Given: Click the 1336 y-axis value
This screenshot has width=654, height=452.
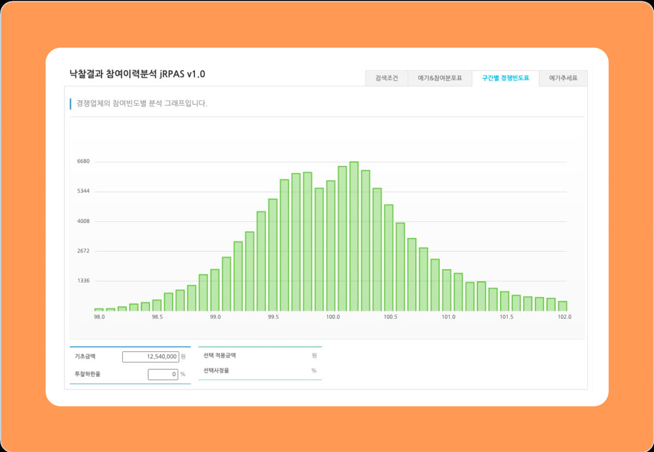Looking at the screenshot, I should pos(84,281).
